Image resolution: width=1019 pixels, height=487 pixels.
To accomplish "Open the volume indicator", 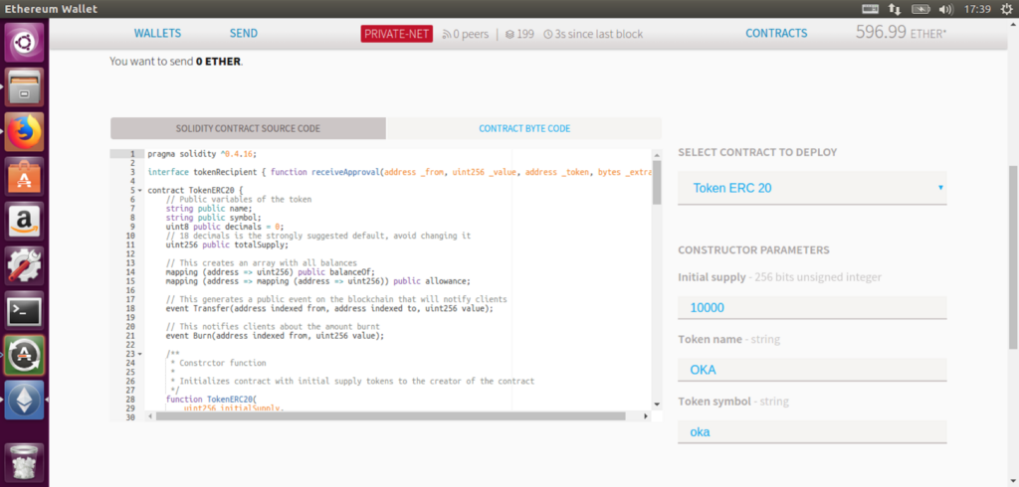I will pyautogui.click(x=946, y=8).
